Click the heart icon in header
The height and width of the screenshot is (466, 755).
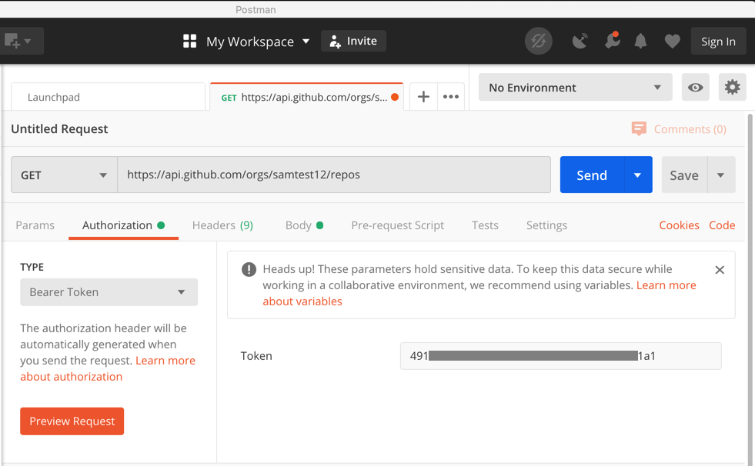672,42
